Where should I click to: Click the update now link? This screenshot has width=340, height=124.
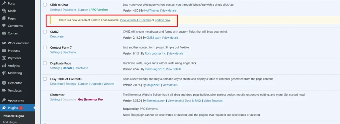(x=162, y=20)
